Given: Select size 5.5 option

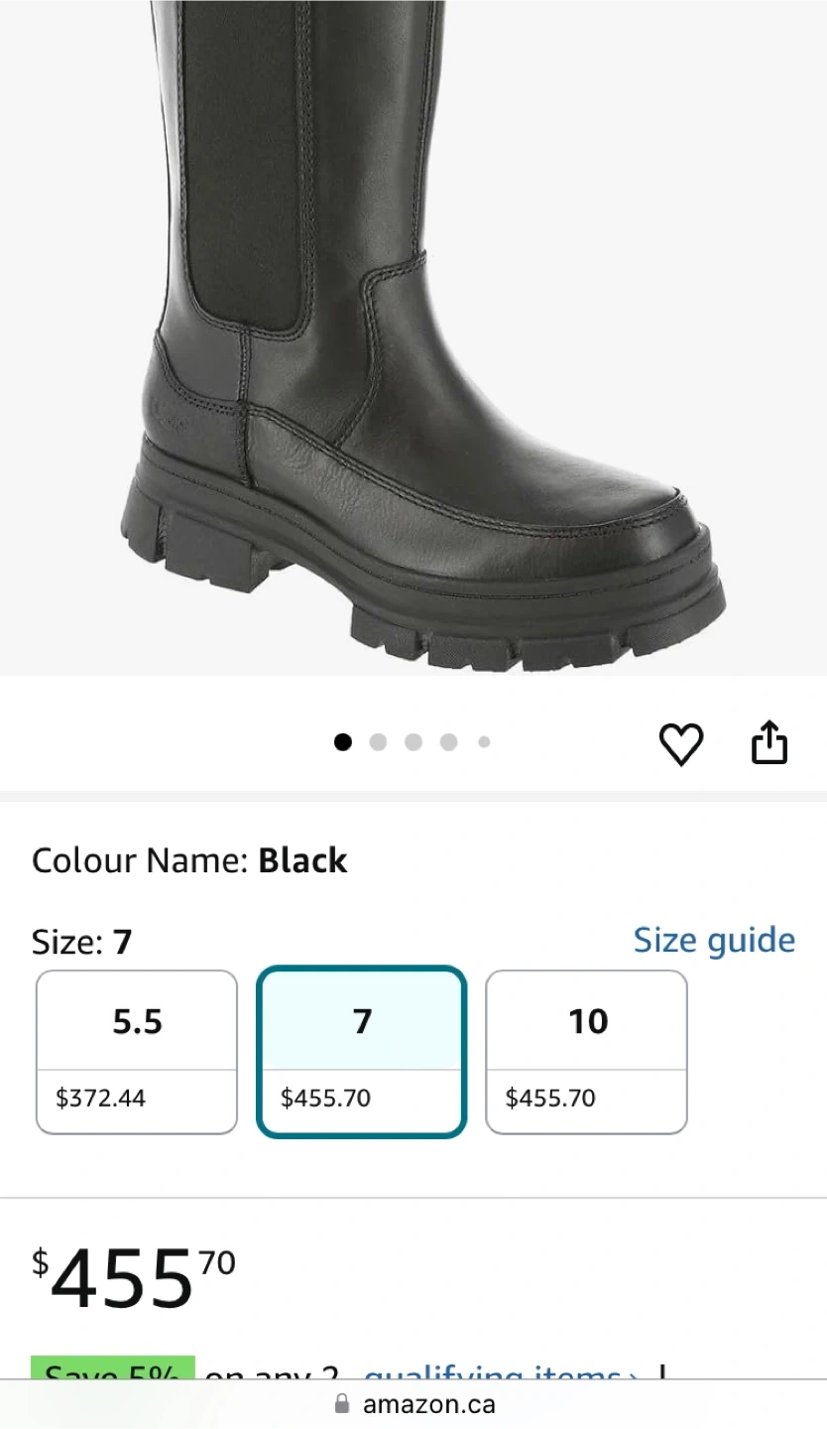Looking at the screenshot, I should [x=137, y=1051].
